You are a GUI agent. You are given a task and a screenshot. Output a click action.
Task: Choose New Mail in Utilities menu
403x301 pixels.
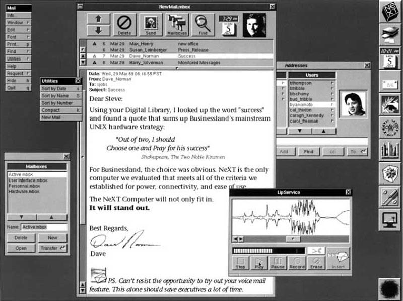click(x=61, y=117)
